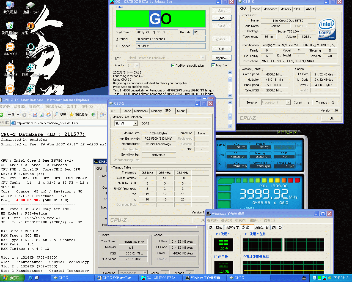
Task: Open the 應用程式 tab in Task Manager
Action: (x=216, y=227)
